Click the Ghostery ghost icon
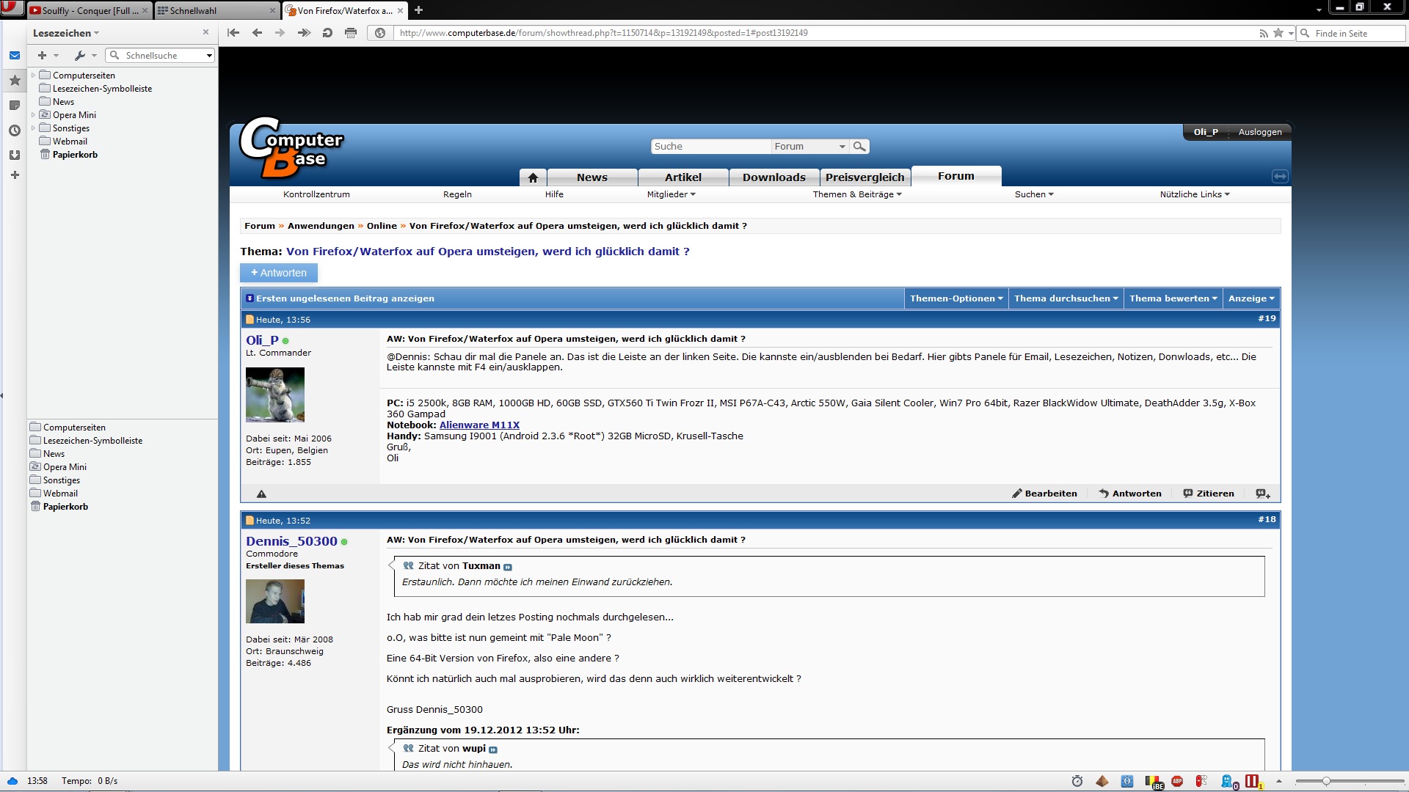The height and width of the screenshot is (792, 1409). pos(1227,781)
